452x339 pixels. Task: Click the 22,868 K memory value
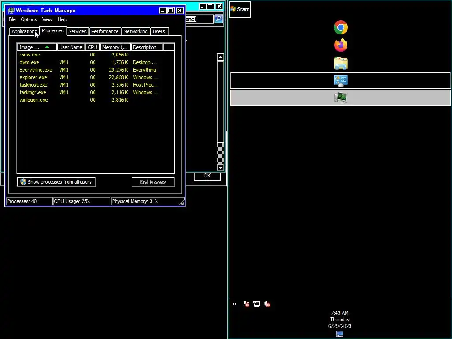click(x=118, y=77)
